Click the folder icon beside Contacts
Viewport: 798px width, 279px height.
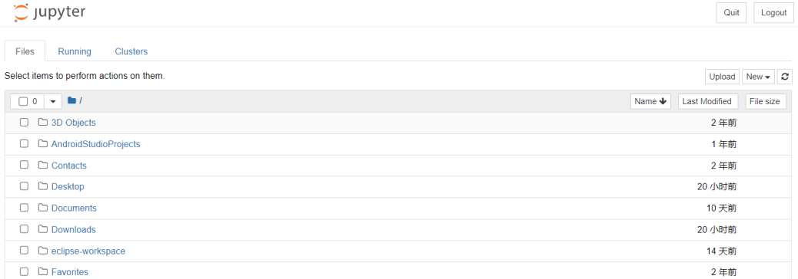pos(43,165)
